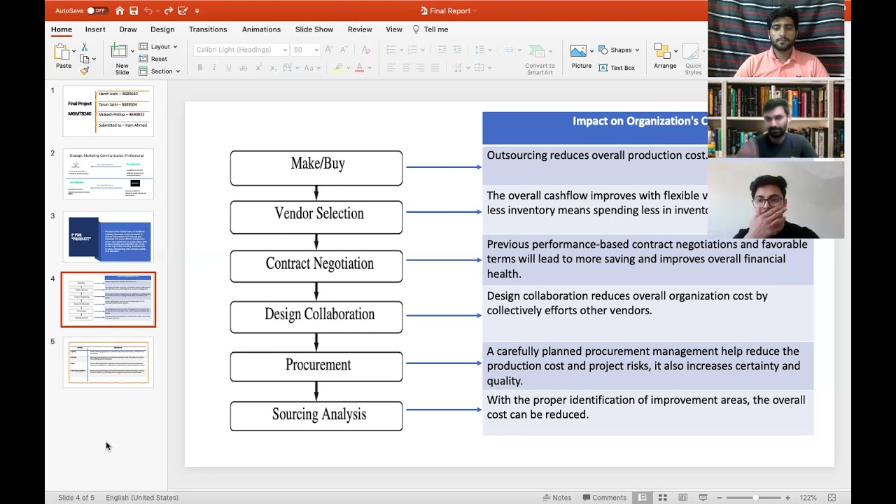
Task: Apply bullet list formatting
Action: (392, 50)
